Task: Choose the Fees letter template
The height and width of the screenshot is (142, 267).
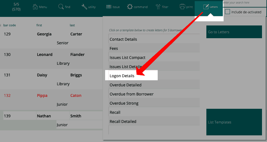Action: pos(114,48)
